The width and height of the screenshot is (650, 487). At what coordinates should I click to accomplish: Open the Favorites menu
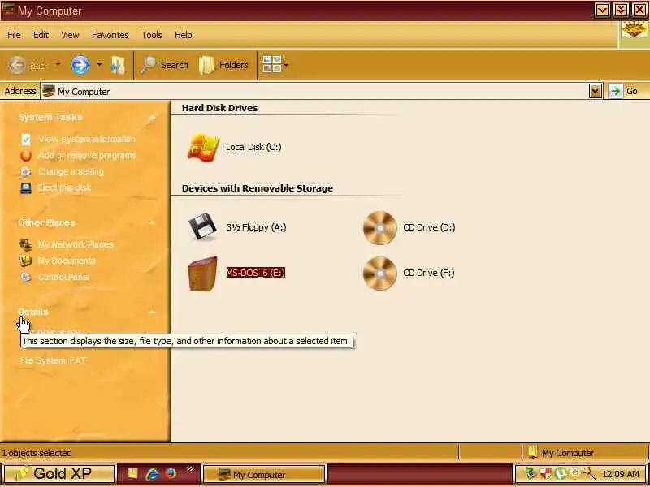[x=110, y=35]
